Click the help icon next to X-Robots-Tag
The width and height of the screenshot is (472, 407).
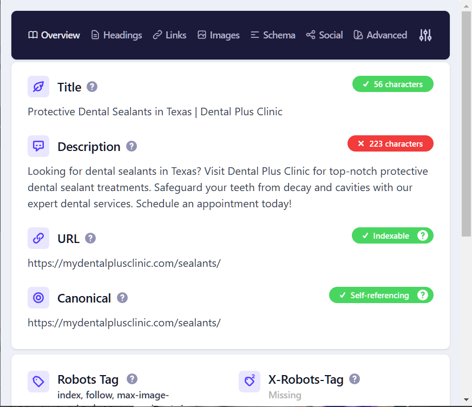tap(355, 379)
